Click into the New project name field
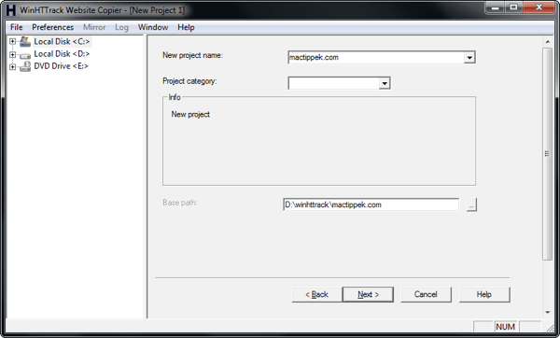Viewport: 560px width, 338px height. 376,57
